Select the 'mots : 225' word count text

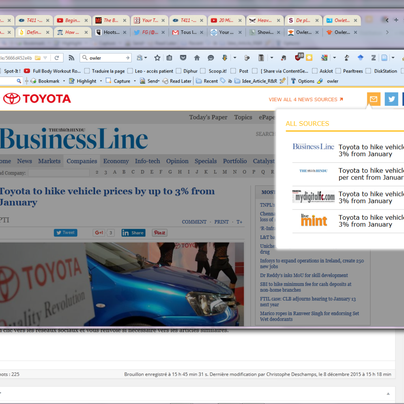click(10, 374)
